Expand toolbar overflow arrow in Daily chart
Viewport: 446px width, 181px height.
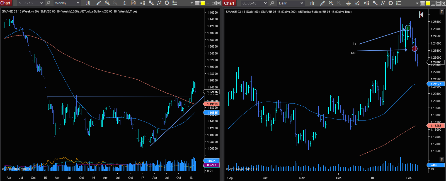[417, 3]
